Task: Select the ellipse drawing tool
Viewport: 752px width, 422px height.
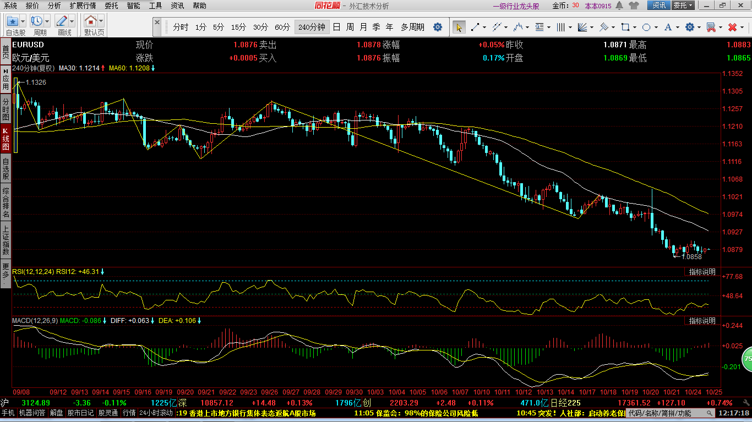Action: tap(647, 27)
